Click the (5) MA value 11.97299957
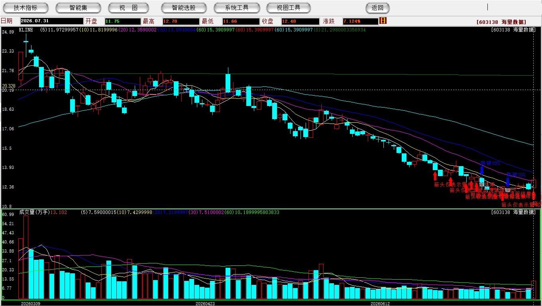 59,30
